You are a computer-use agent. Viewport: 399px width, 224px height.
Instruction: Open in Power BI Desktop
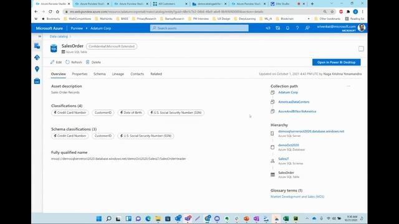[337, 62]
